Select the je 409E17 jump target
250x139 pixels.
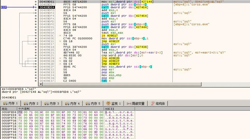112,36
